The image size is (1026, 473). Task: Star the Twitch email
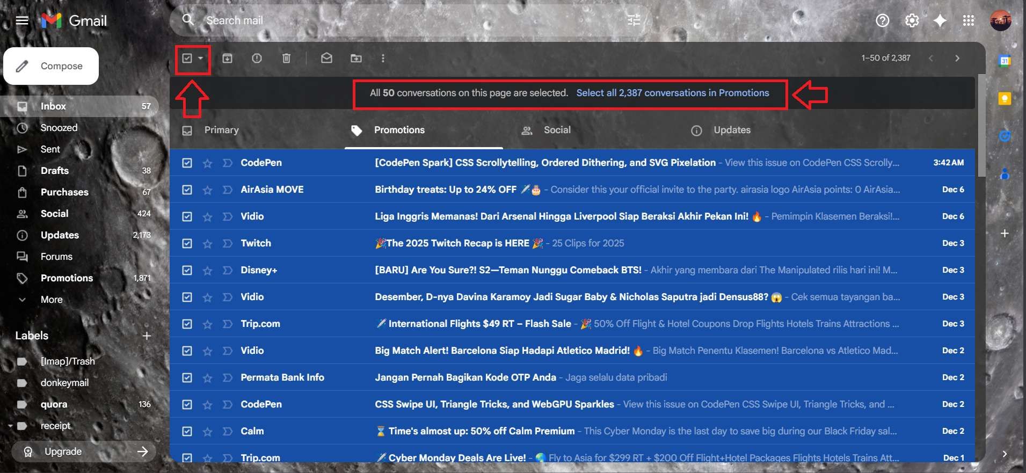(x=207, y=244)
